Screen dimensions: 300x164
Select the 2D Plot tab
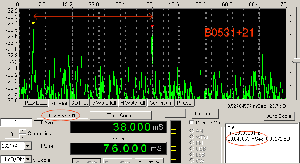click(59, 103)
